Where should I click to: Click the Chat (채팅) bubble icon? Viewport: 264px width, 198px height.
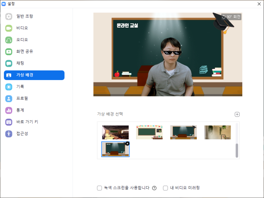[x=9, y=64]
